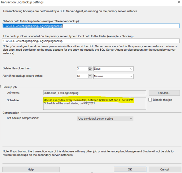182x173 pixels.
Task: Click the alert threshold number box showing 60
Action: click(82, 76)
